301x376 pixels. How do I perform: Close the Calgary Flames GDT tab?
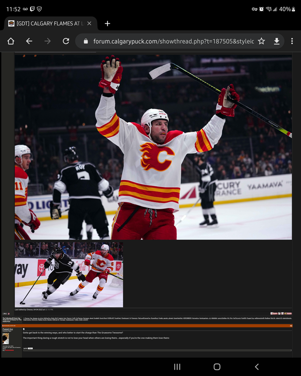(89, 23)
